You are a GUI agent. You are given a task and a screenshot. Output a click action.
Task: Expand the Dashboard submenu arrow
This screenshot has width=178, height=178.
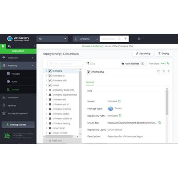32,58
